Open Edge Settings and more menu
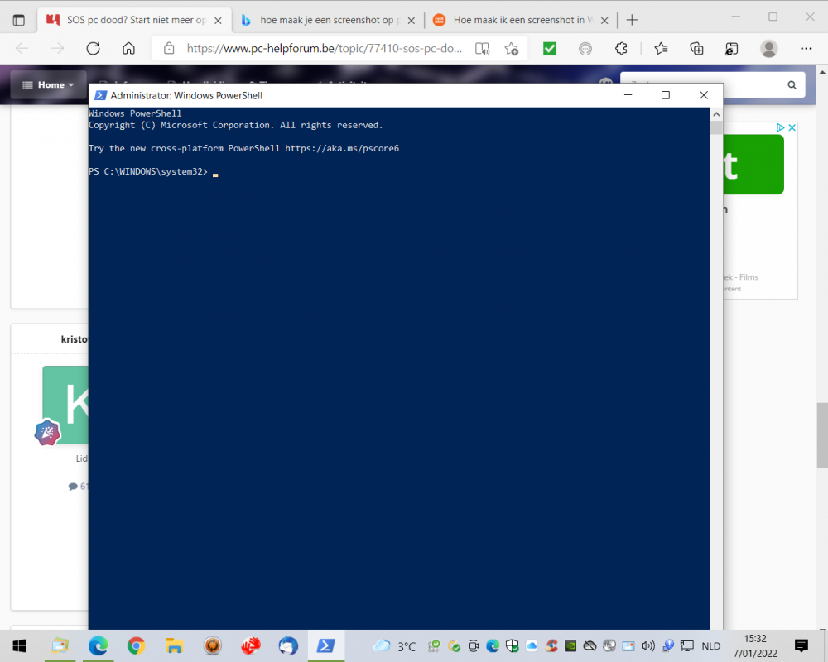The image size is (828, 662). point(806,49)
